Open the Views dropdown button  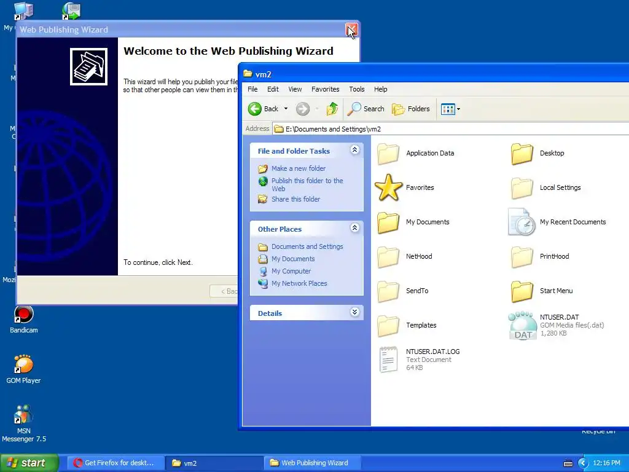pos(450,109)
